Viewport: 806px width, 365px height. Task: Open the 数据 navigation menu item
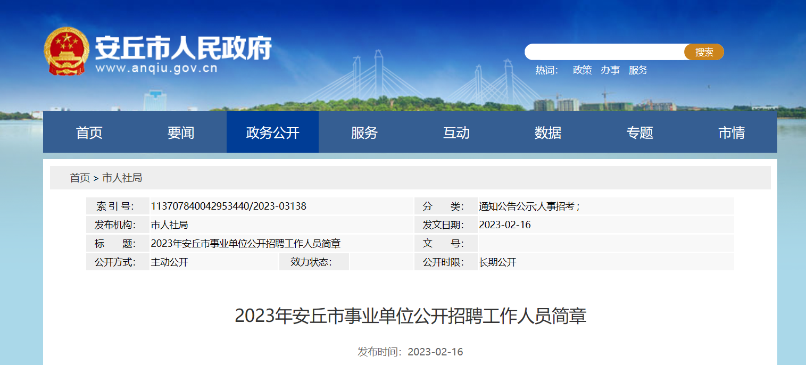point(548,132)
